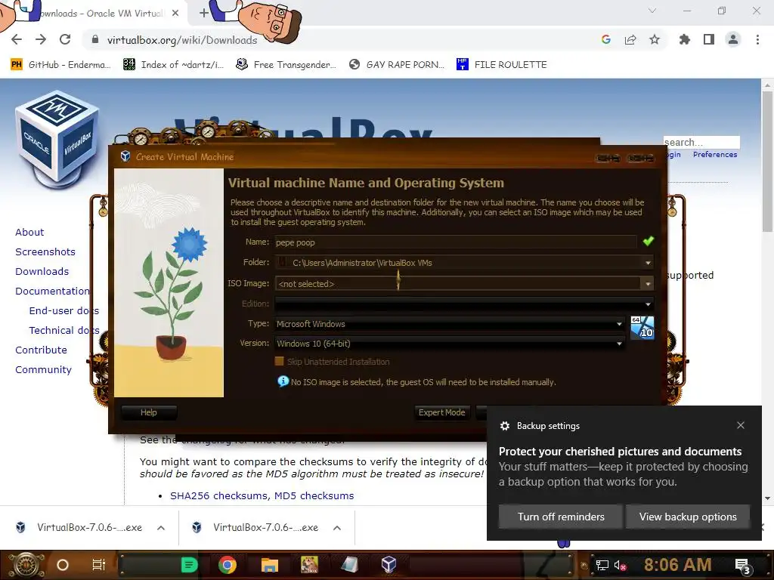Open Downloads in the site sidebar
Viewport: 774px width, 580px height.
pos(42,271)
